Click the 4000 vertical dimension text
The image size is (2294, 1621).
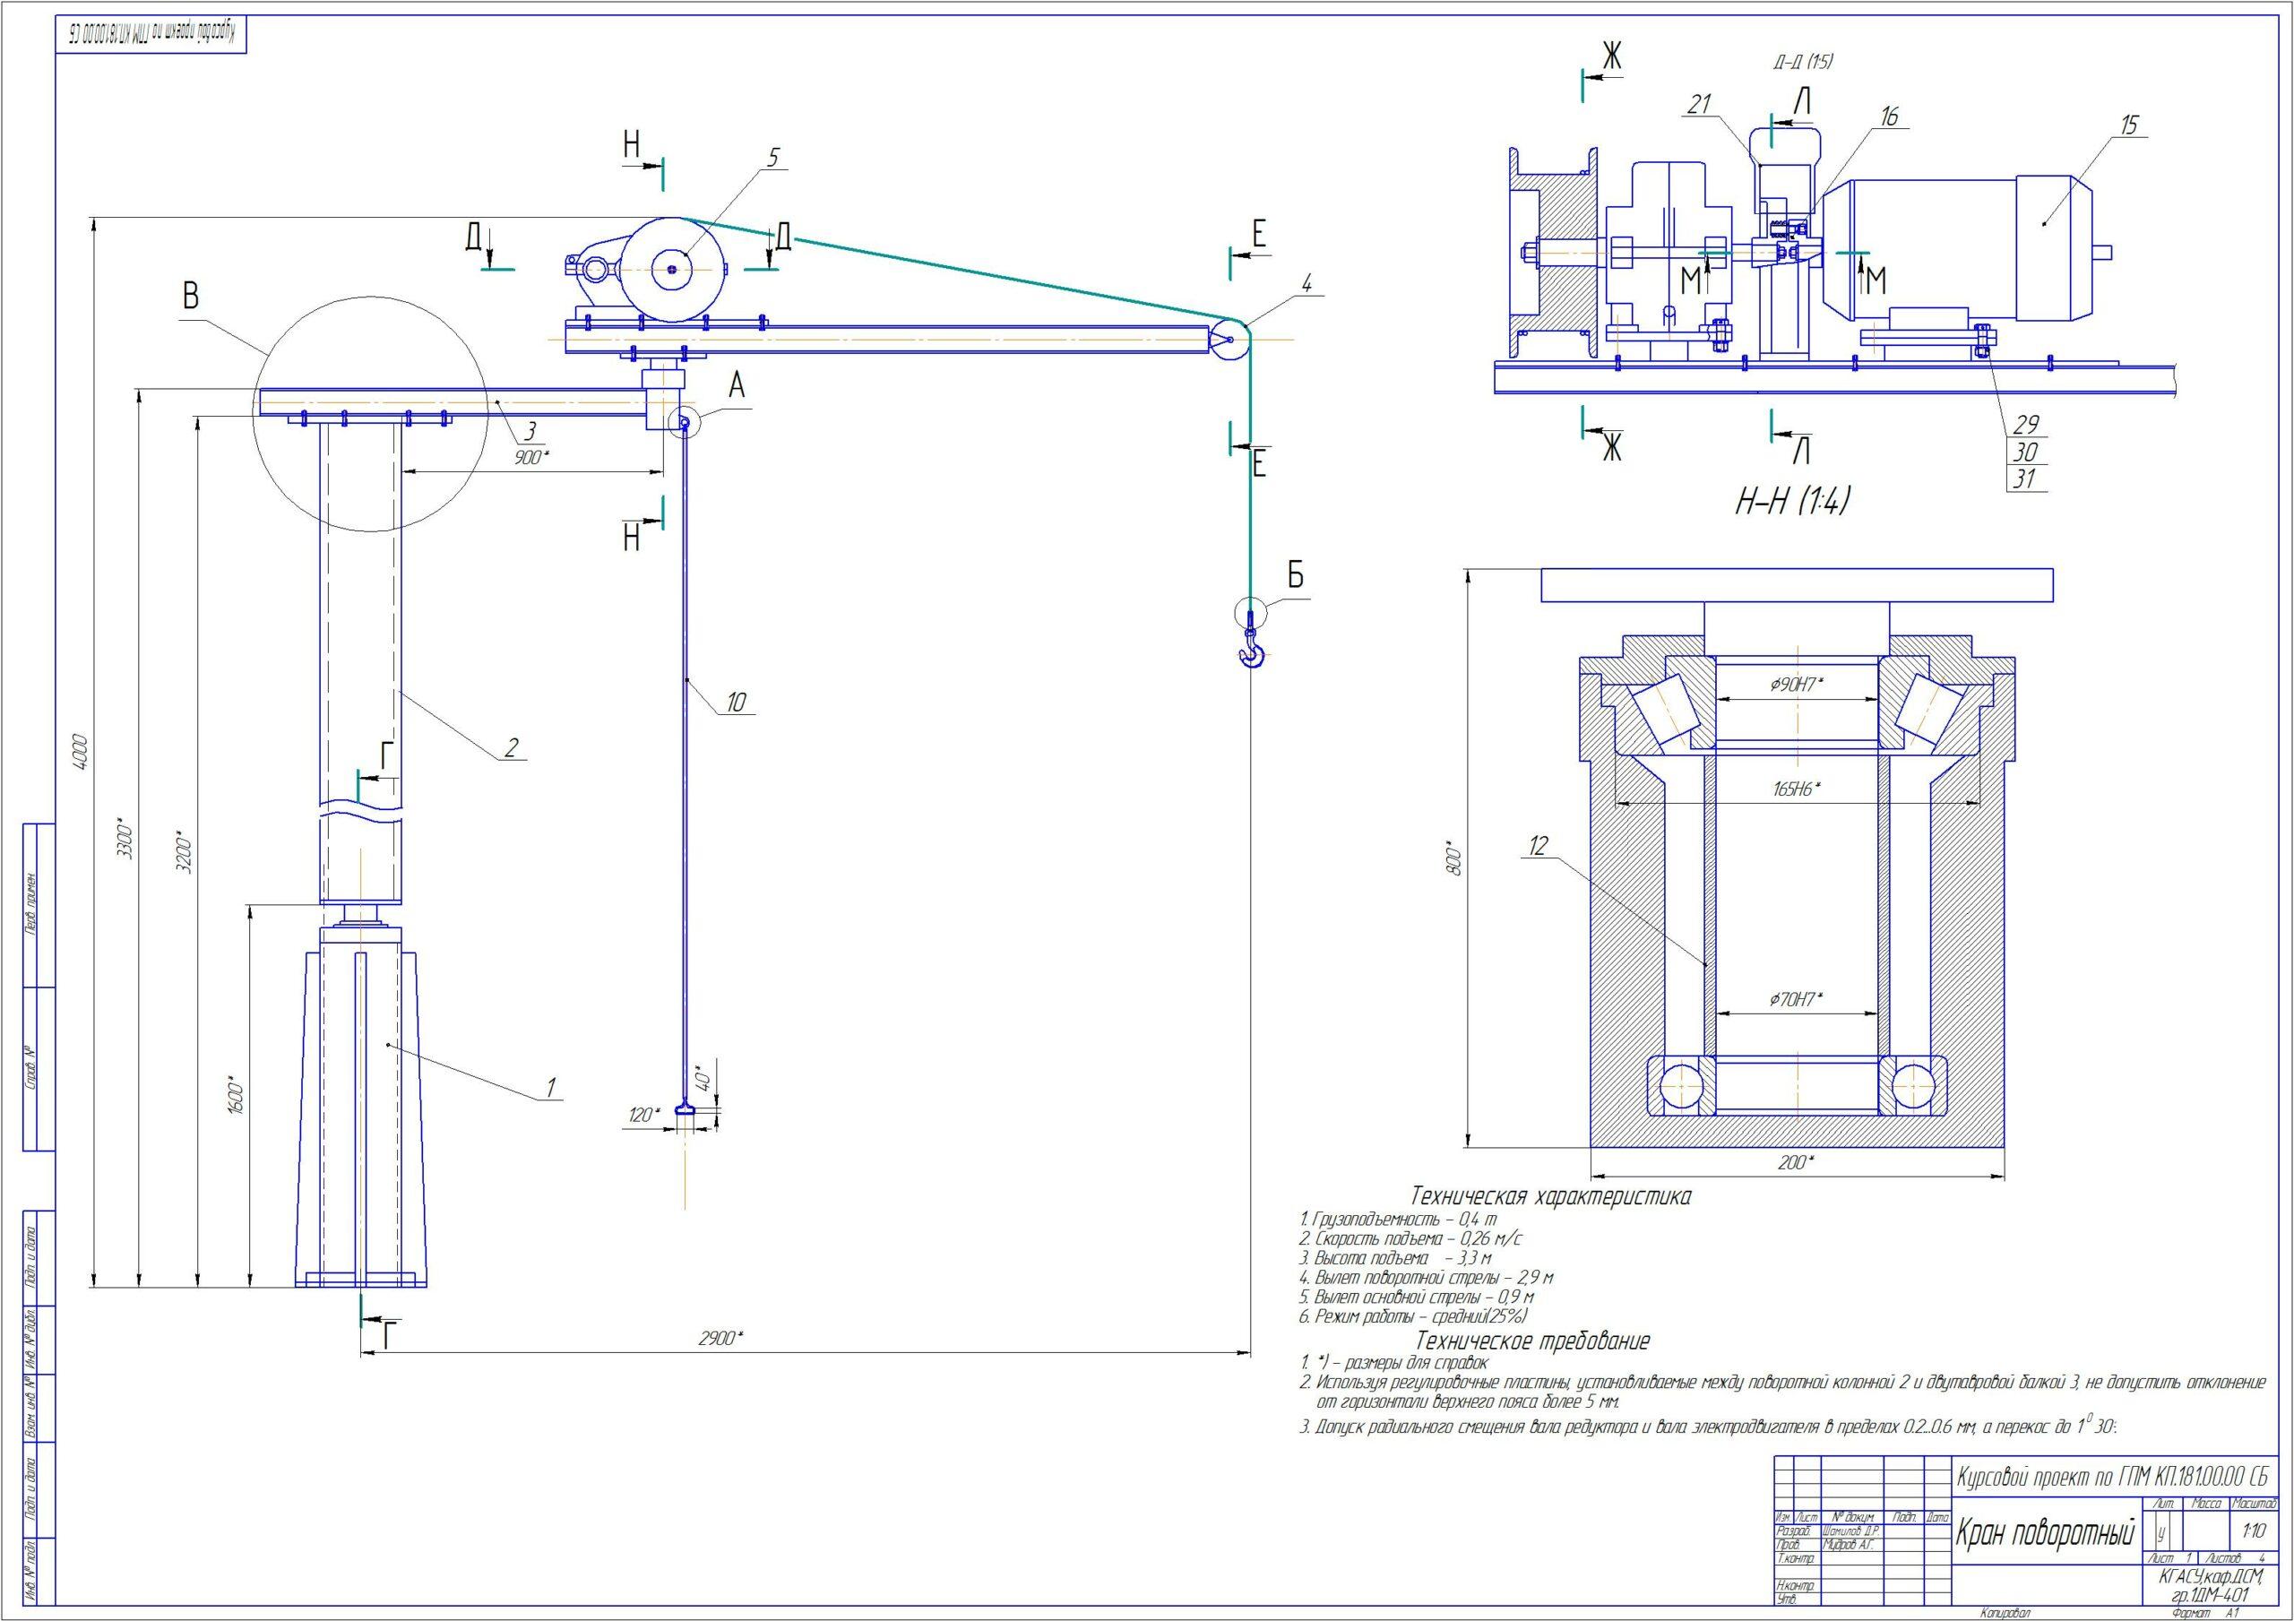[81, 752]
